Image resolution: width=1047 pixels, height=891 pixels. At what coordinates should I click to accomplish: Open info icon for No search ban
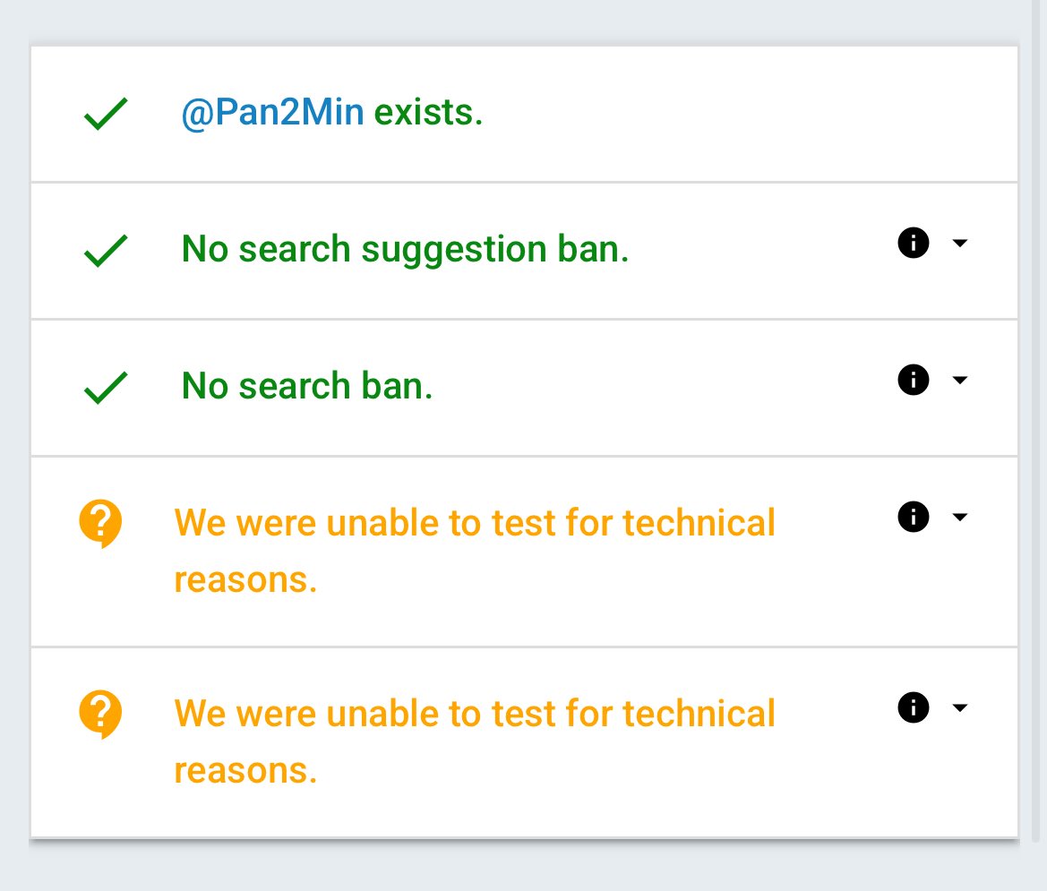(x=914, y=380)
